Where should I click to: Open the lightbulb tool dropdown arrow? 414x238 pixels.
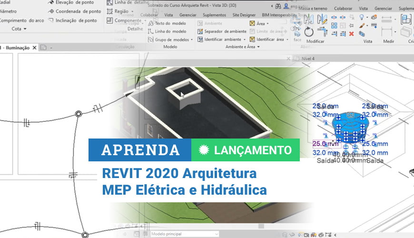[367, 18]
